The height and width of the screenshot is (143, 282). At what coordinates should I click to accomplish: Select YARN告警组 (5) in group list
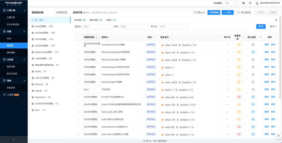50,58
